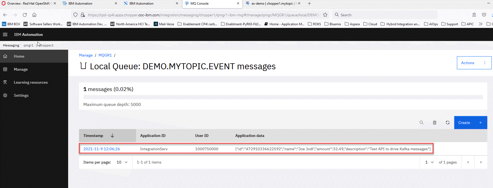Viewport: 493px width, 188px height.
Task: Go to next page of messages
Action: point(481,162)
